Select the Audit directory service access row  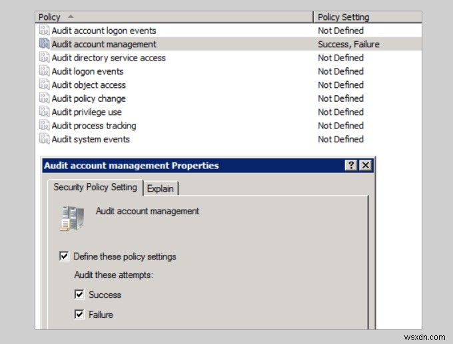pyautogui.click(x=228, y=57)
